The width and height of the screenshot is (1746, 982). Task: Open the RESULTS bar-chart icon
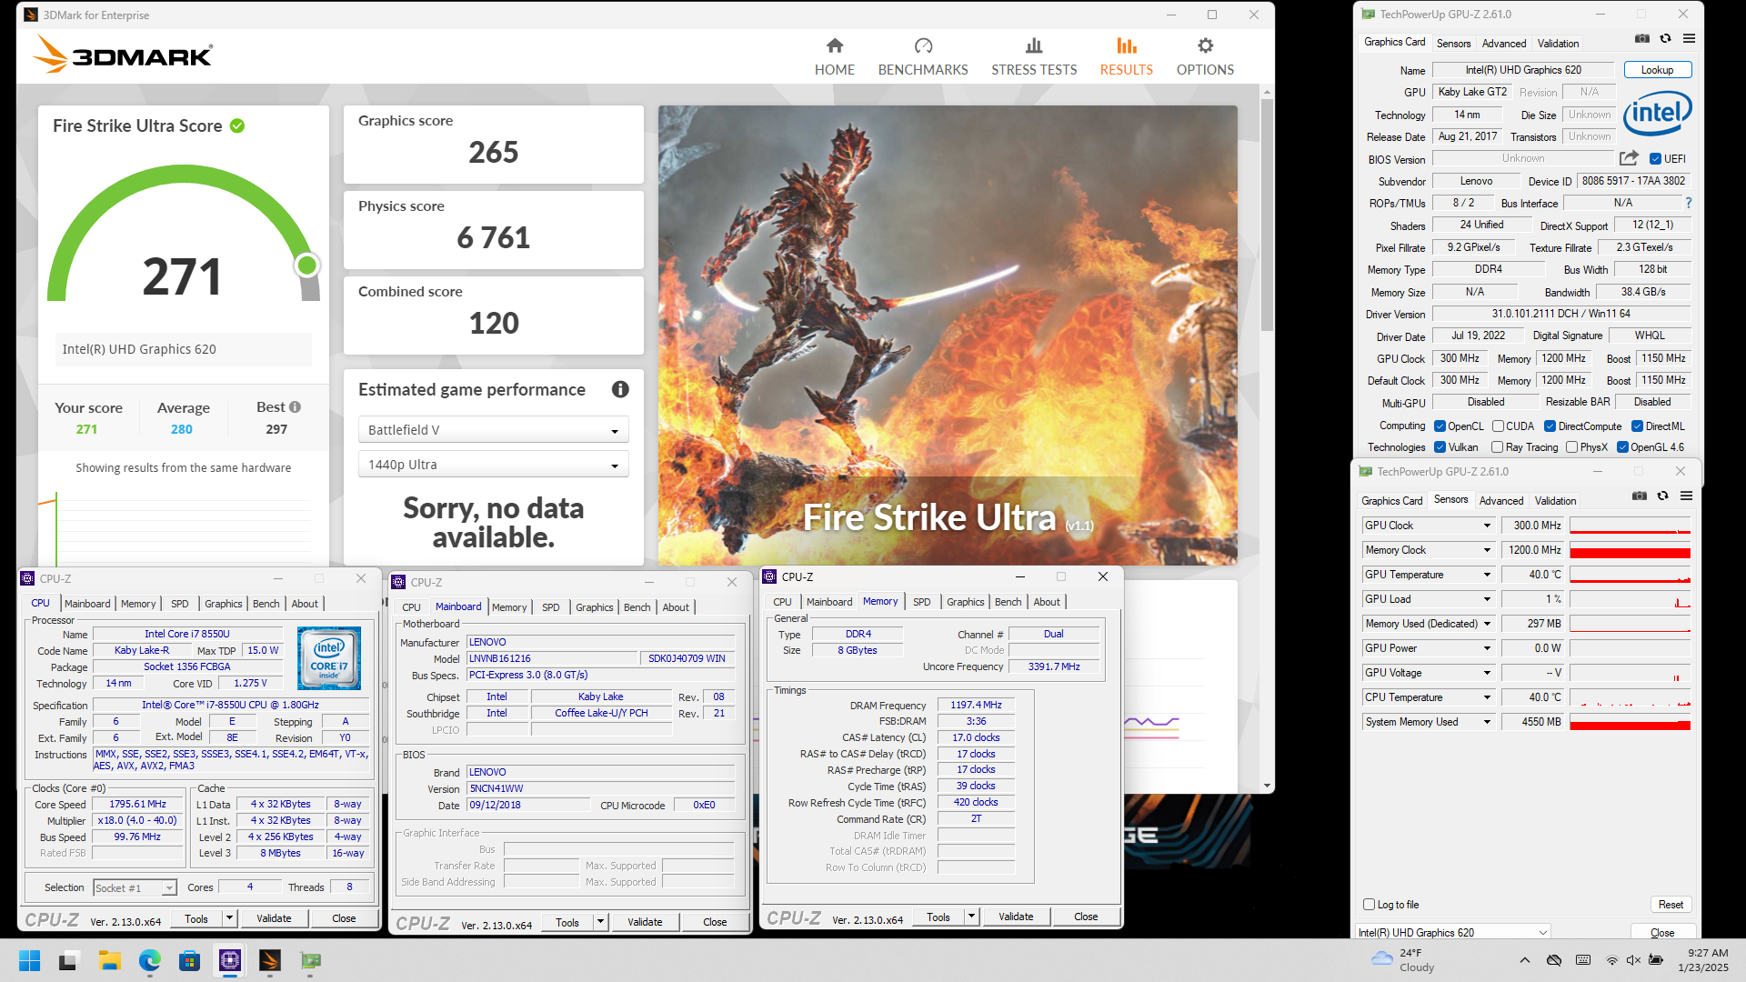coord(1126,45)
